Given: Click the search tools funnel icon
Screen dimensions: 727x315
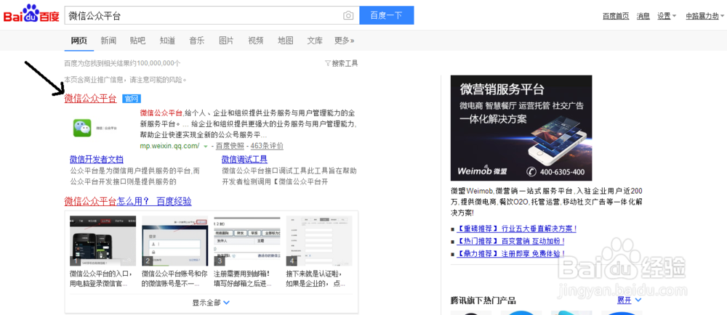Looking at the screenshot, I should point(328,63).
